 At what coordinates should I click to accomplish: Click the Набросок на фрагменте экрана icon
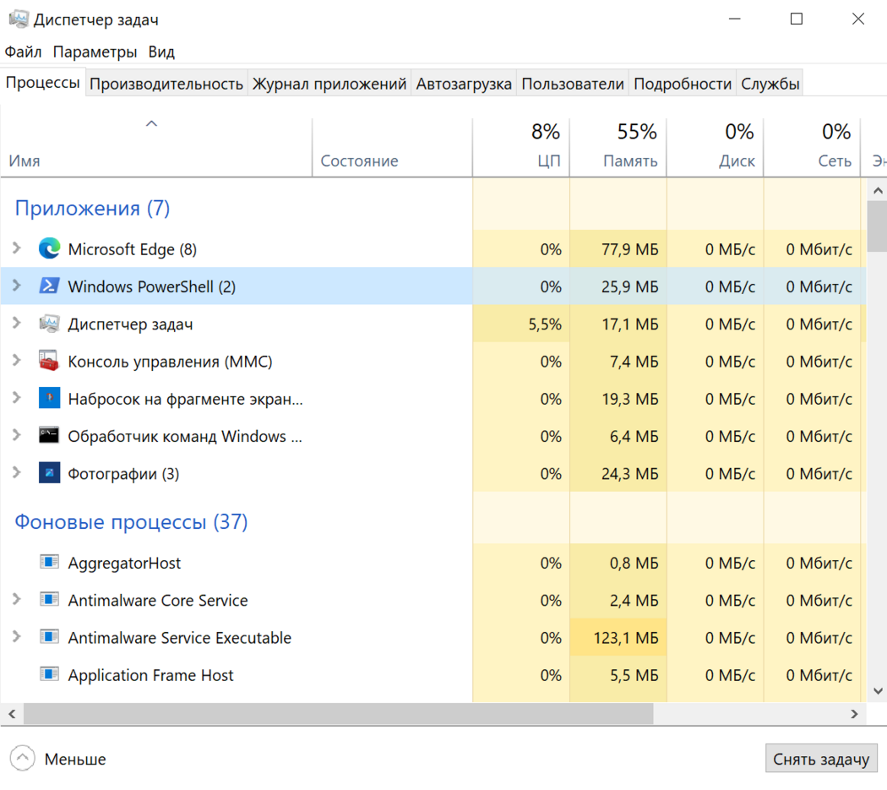click(x=49, y=399)
